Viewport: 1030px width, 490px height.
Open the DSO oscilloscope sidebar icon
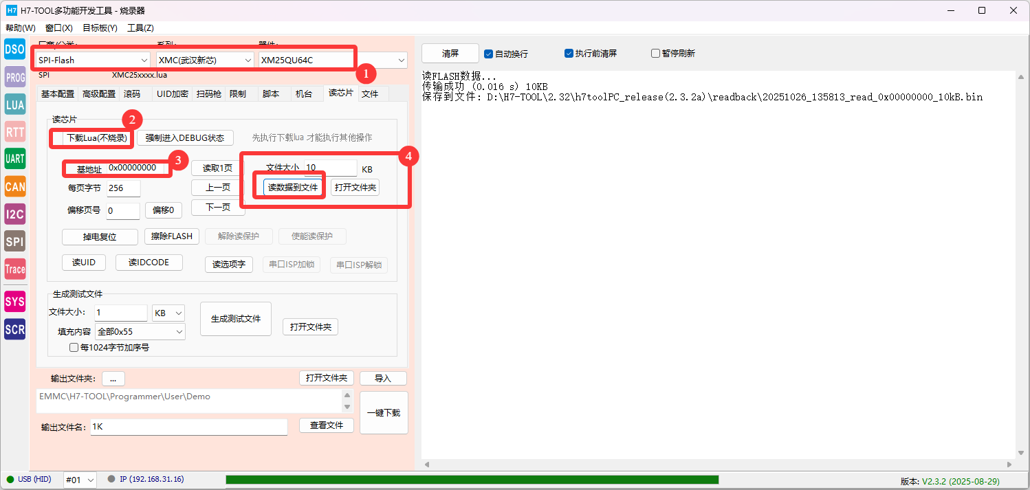tap(14, 49)
